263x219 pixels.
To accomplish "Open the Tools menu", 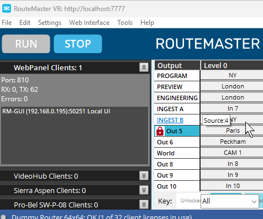I will (125, 23).
